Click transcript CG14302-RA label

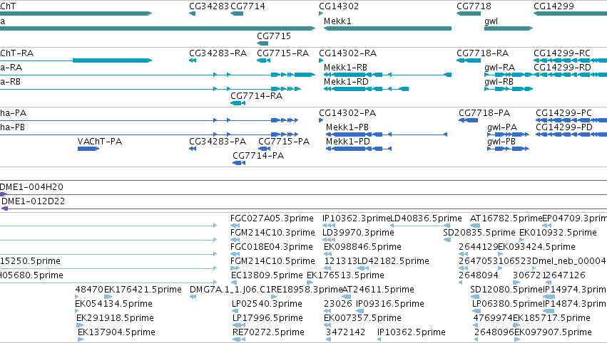click(x=347, y=53)
